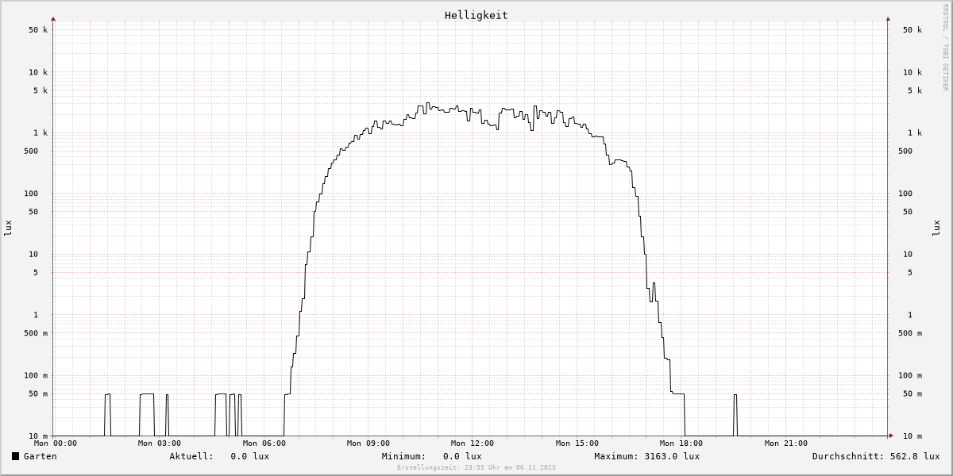Click the red arrowhead ending the time axis

pos(890,436)
